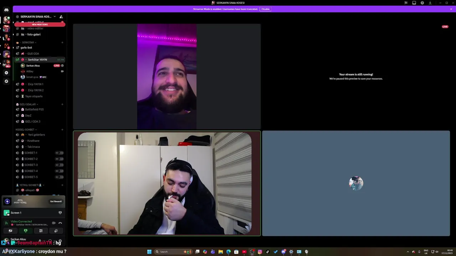Collapse the KISISEL-SOHBET category
The height and width of the screenshot is (256, 456).
pyautogui.click(x=26, y=130)
